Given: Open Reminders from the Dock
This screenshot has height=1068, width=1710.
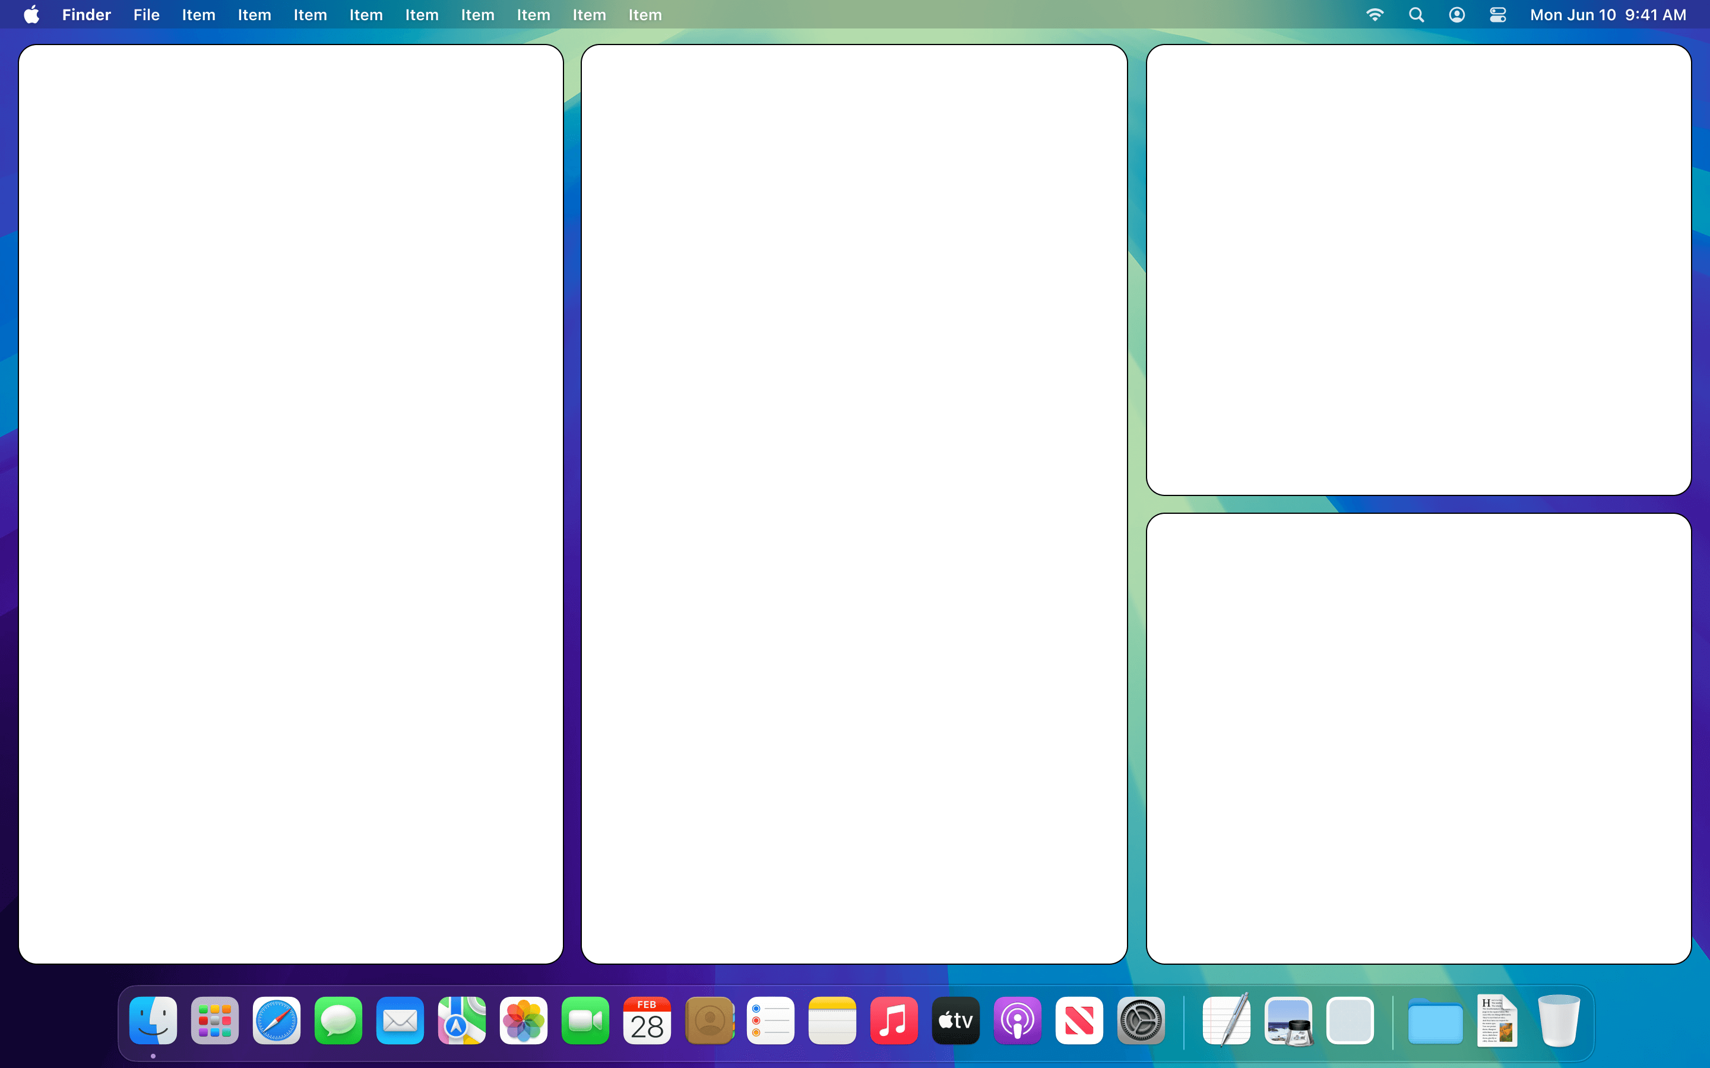Looking at the screenshot, I should (770, 1020).
